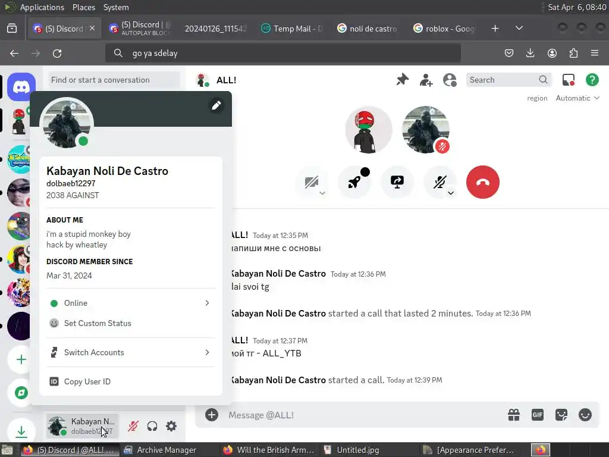Open Places menu
The height and width of the screenshot is (457, 609).
coord(83,7)
